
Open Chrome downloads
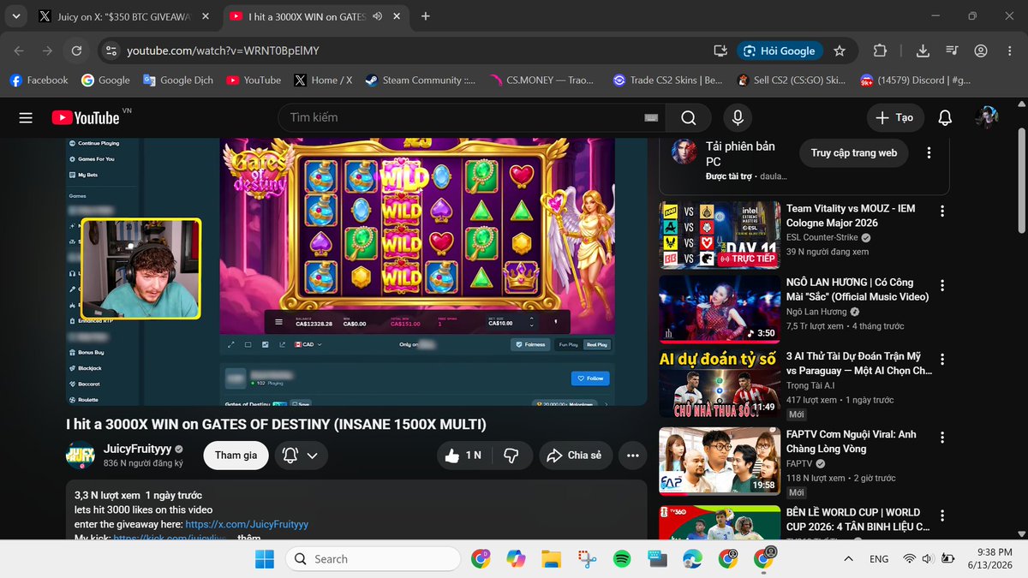(923, 51)
